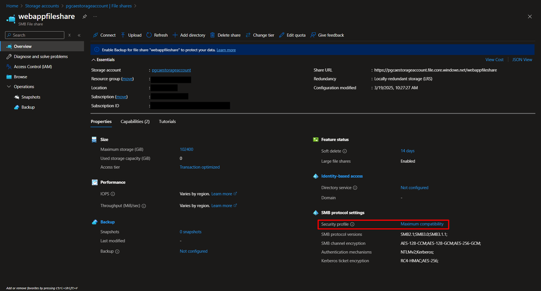Click the Security profile info icon
This screenshot has width=541, height=291.
point(352,224)
